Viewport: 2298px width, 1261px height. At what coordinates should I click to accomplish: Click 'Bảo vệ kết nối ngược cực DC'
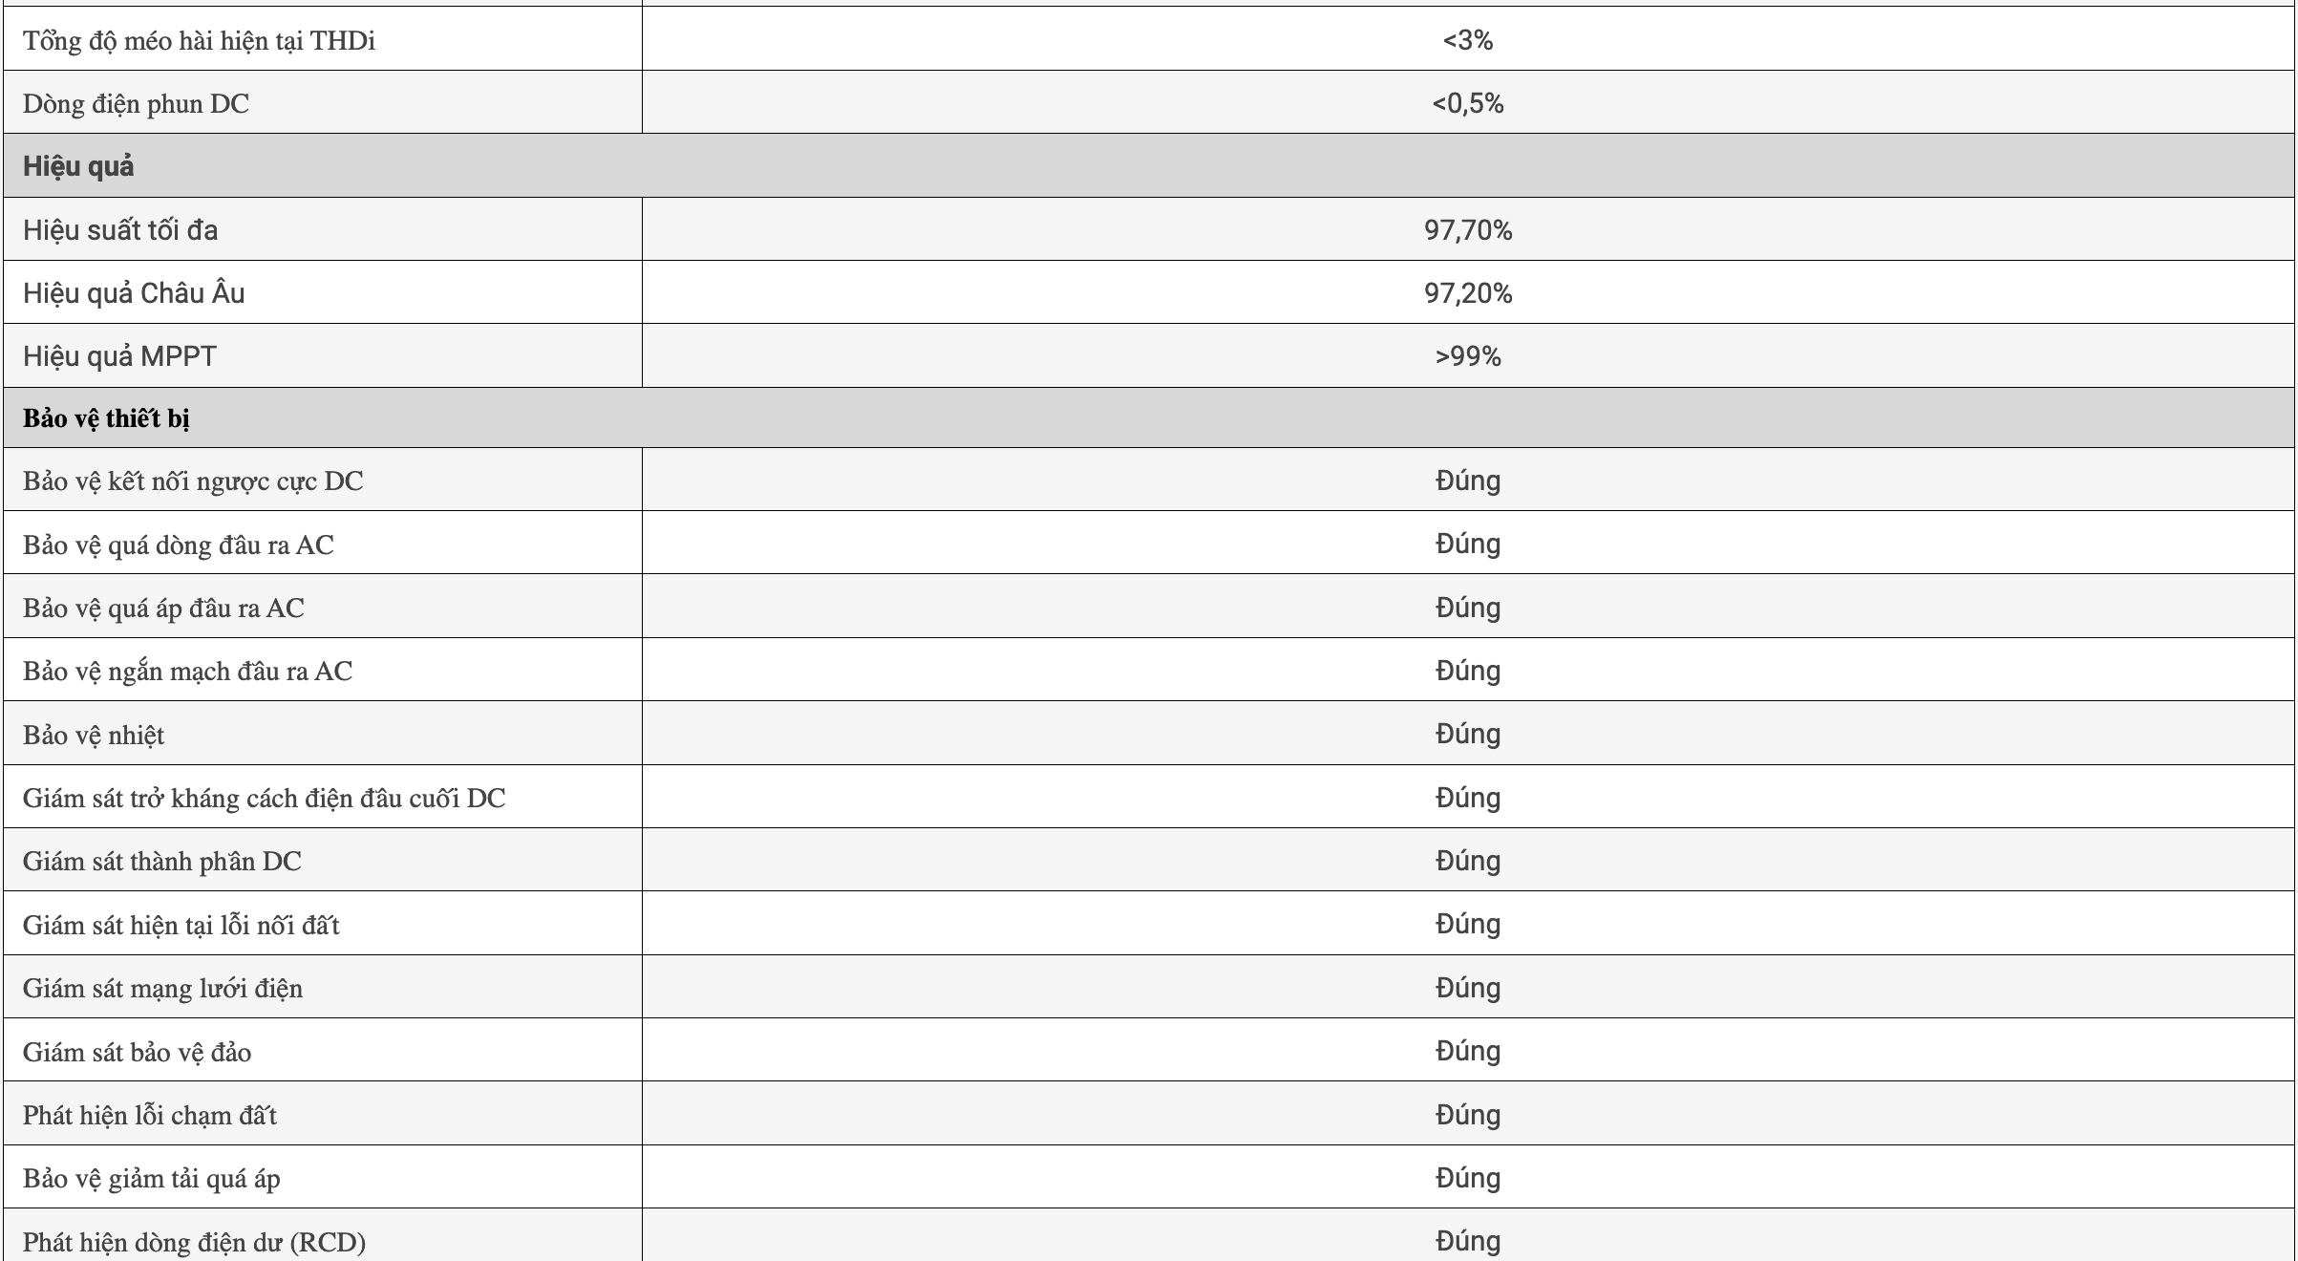193,481
